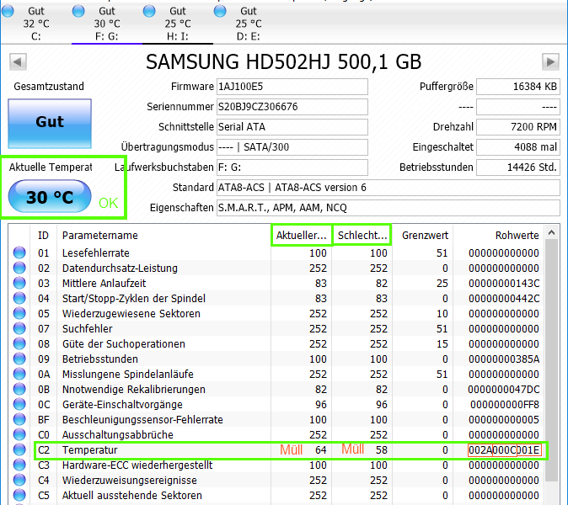Click status orb of Mittlere Anlaufzeit row
568x505 pixels.
click(x=19, y=283)
